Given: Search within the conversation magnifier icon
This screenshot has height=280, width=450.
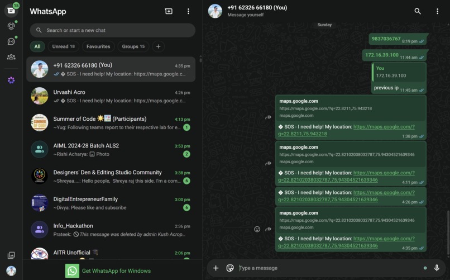Looking at the screenshot, I should pos(418,11).
